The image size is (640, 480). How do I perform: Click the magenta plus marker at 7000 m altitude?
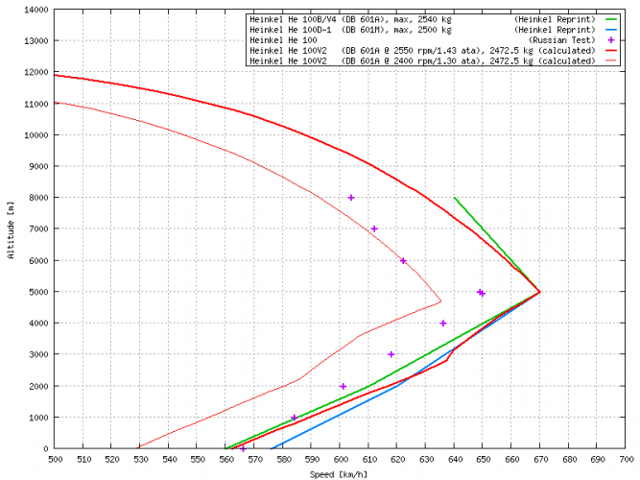(x=374, y=229)
